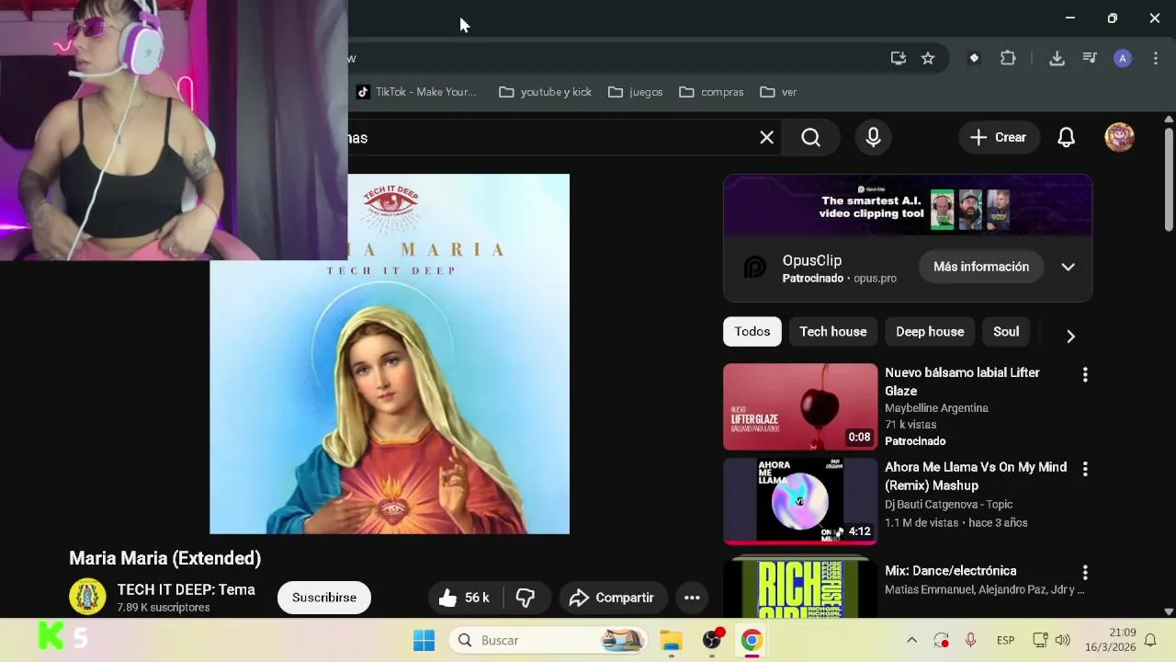The image size is (1176, 662).
Task: Click the page vertical scrollbar thumb
Action: coord(1169,179)
